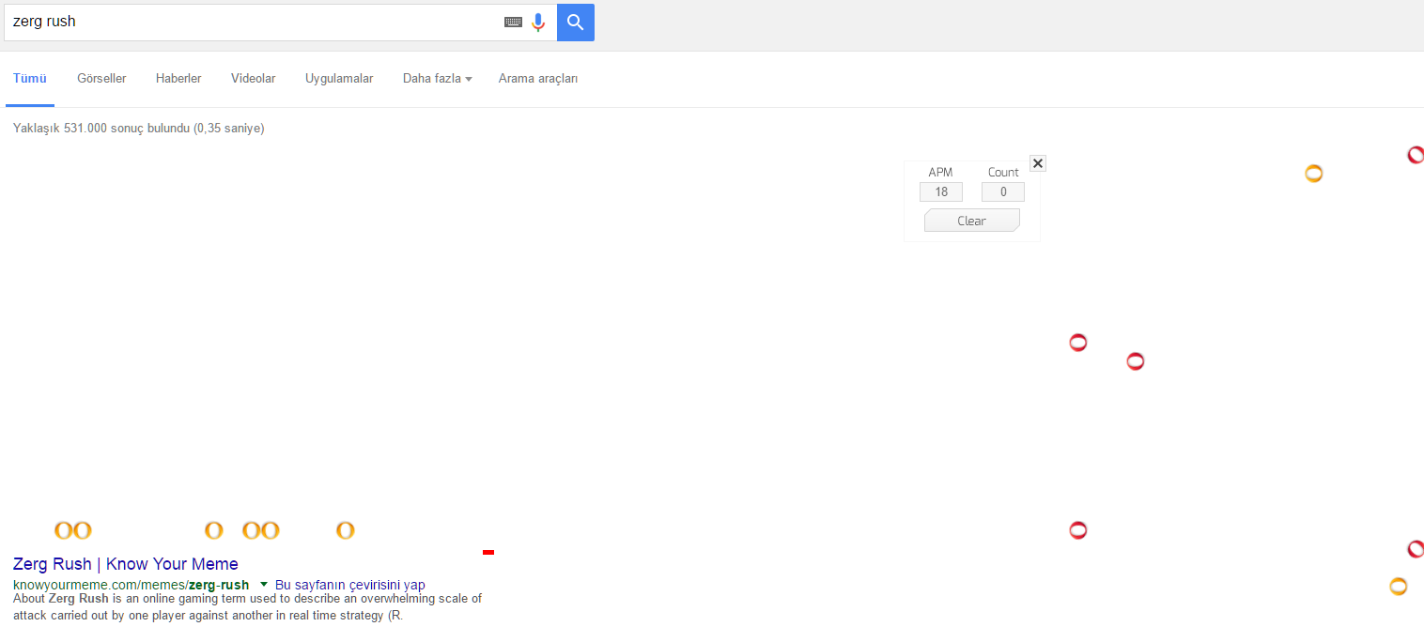
Task: Click the yellow zerg O at bottom right
Action: click(x=1398, y=587)
